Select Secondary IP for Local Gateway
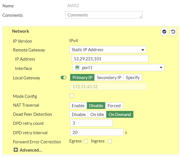Viewport: 181px width, 157px height. (109, 78)
